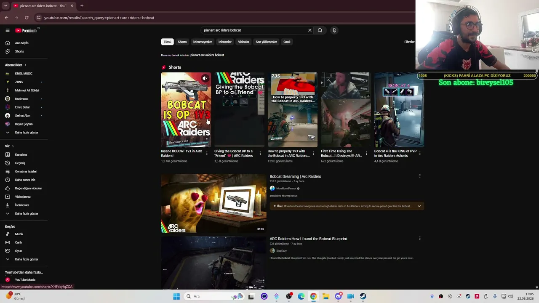Unmute the Insane BOBCAT short preview

[x=205, y=78]
